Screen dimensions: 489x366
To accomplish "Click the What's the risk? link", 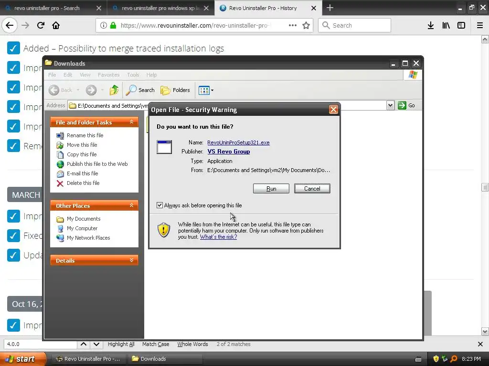I will click(x=218, y=237).
